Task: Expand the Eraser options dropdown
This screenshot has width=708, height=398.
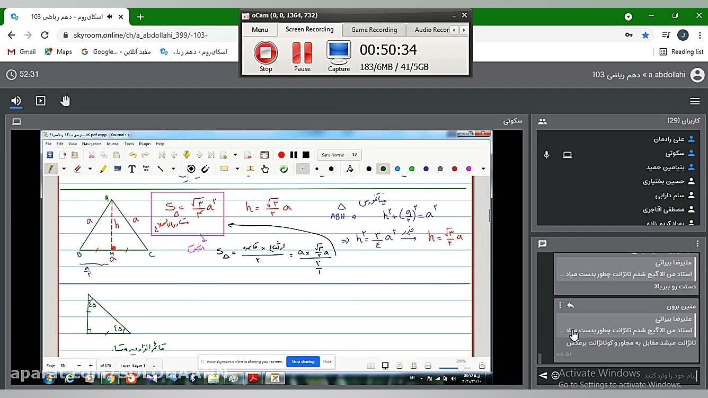Action: pyautogui.click(x=90, y=169)
